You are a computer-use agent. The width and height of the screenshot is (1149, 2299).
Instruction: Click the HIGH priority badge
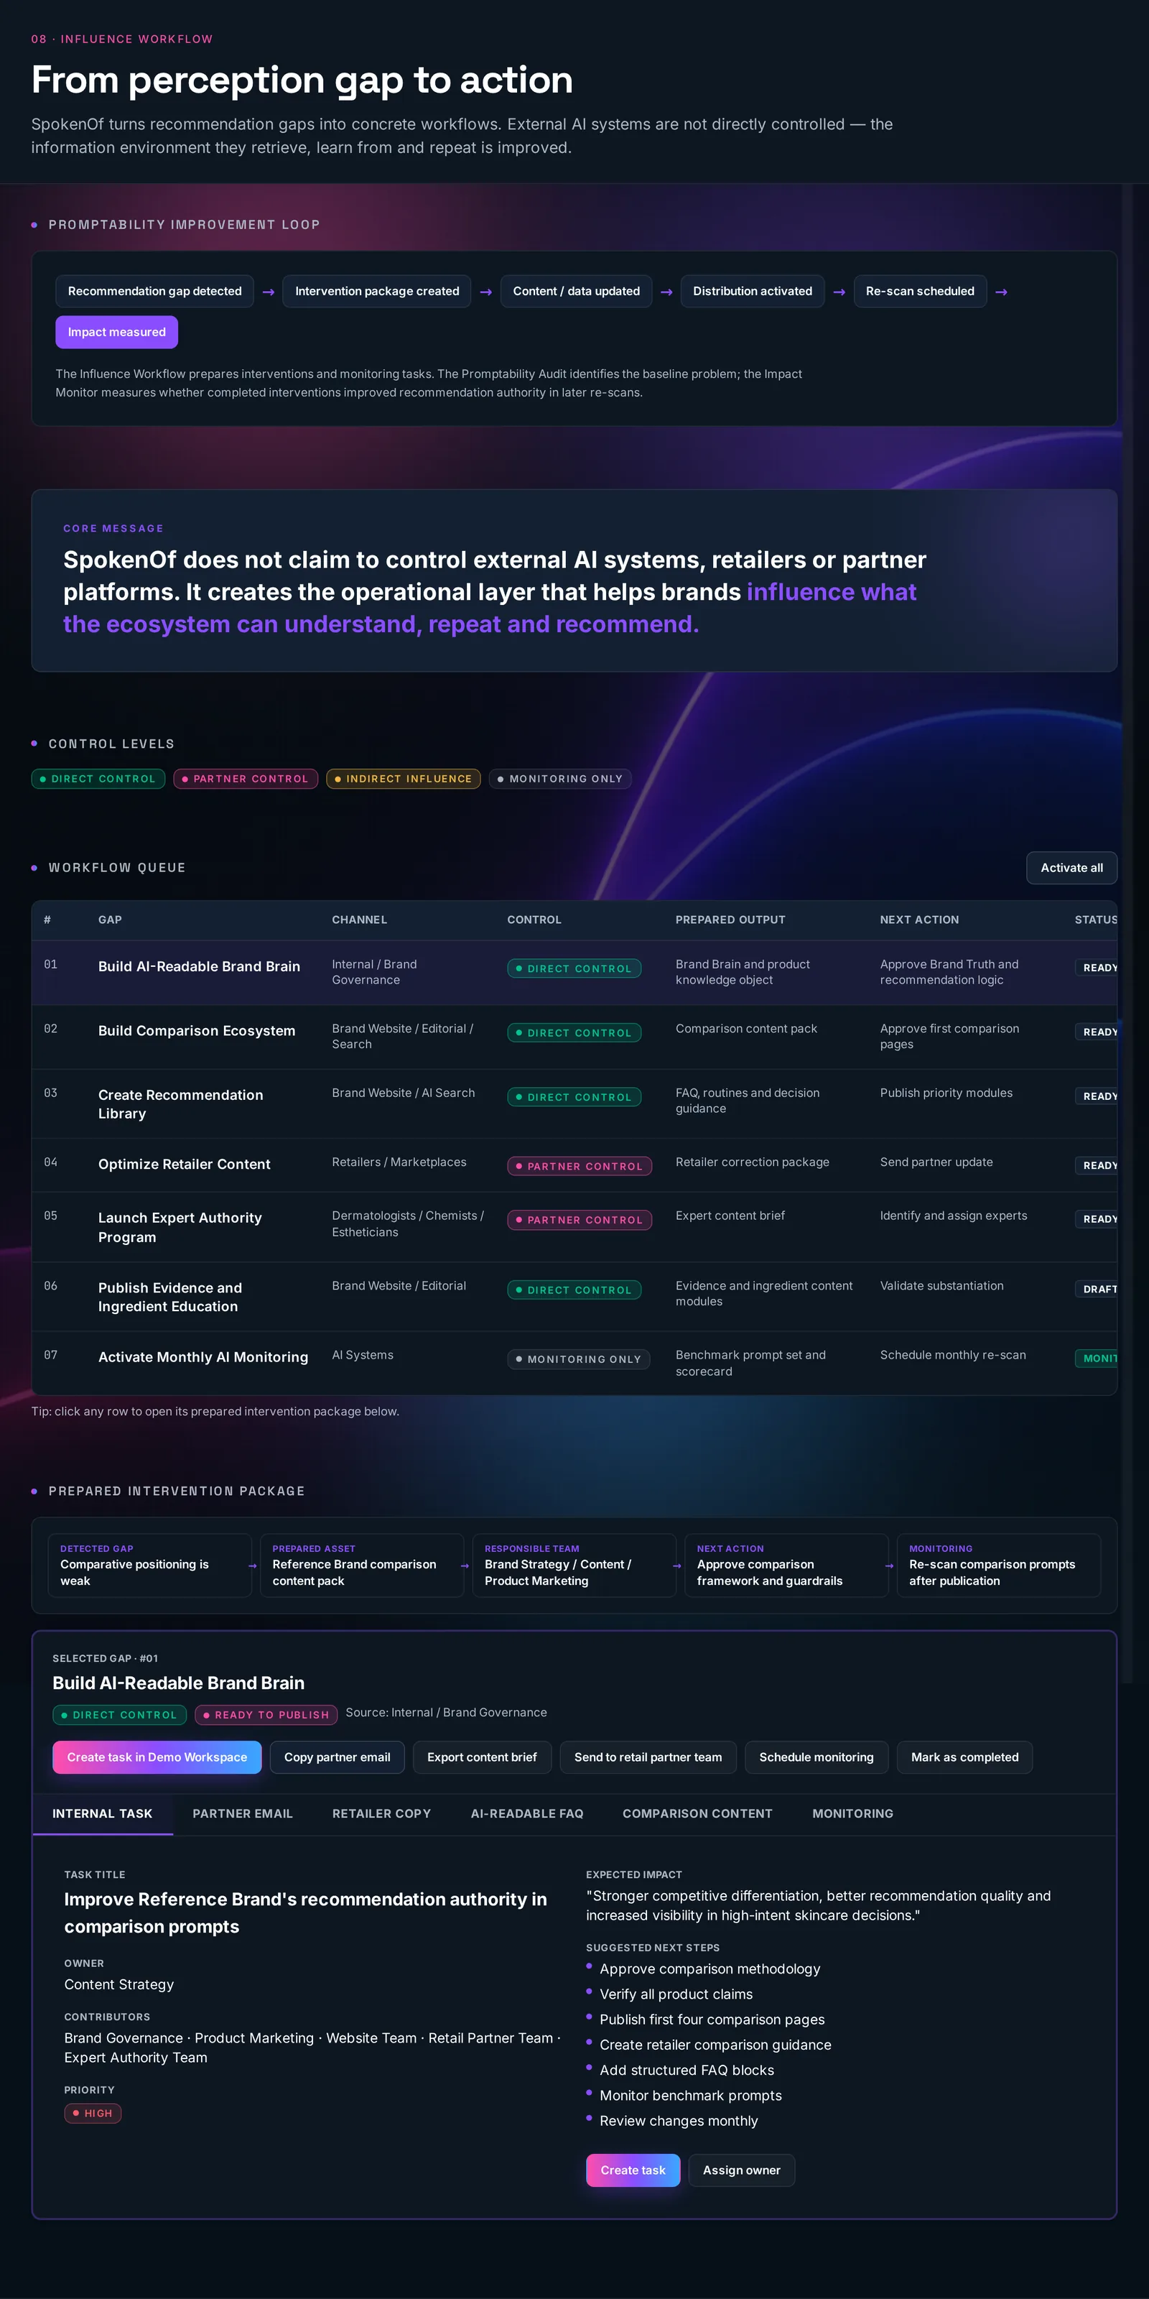pyautogui.click(x=93, y=2114)
